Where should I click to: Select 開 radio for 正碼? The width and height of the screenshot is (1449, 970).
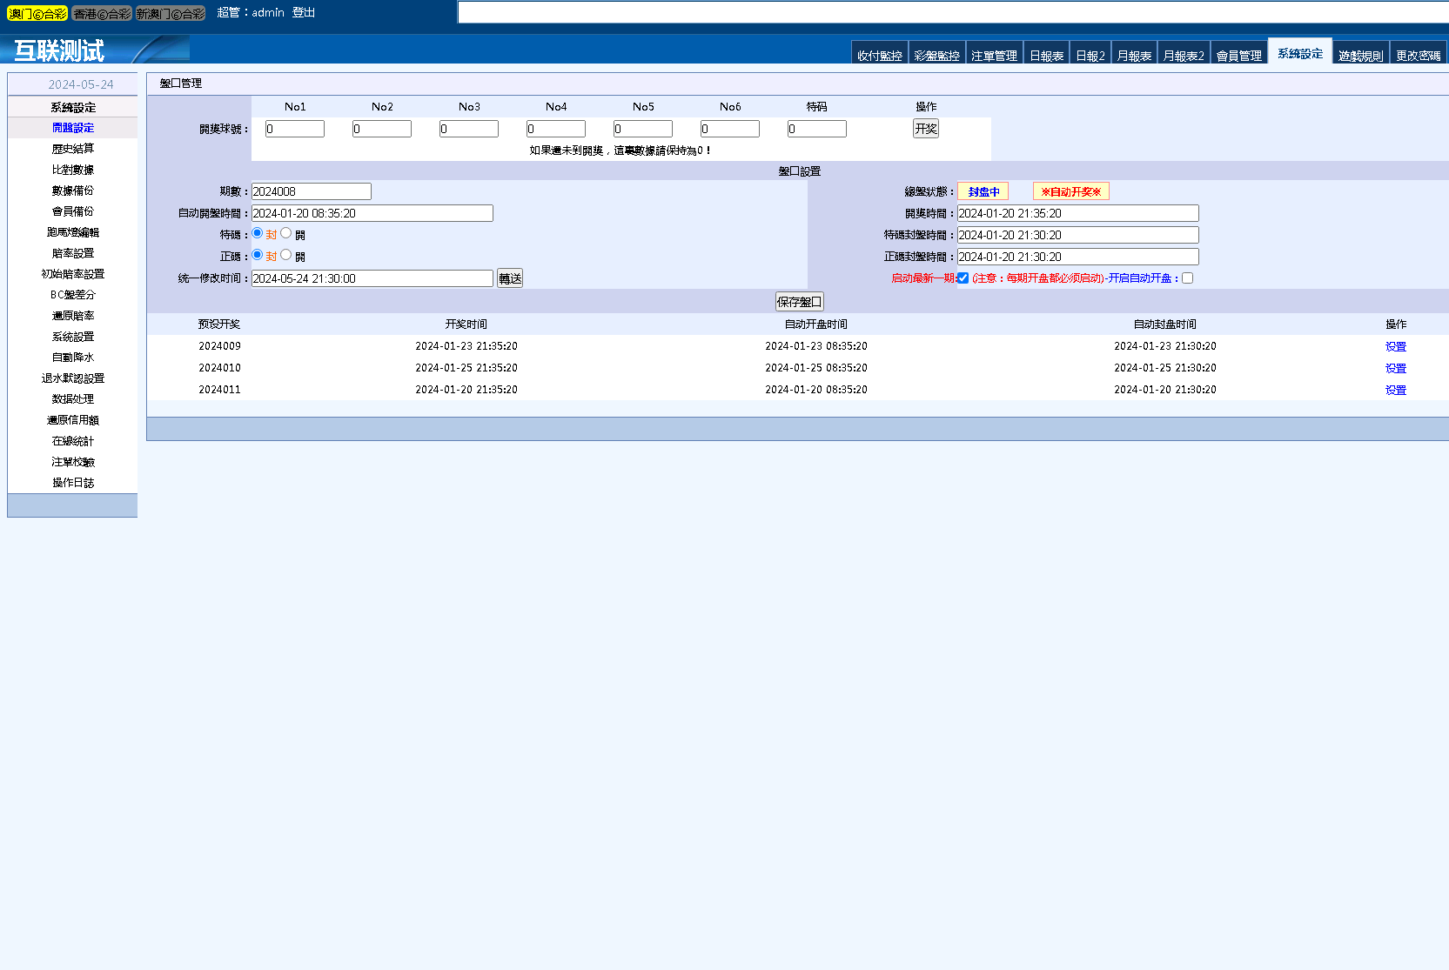pyautogui.click(x=285, y=255)
